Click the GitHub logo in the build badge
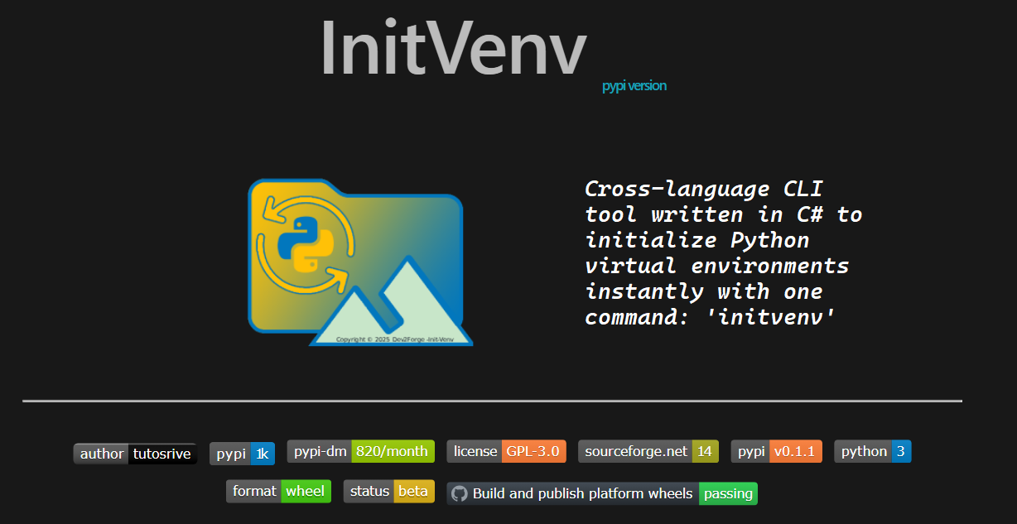The image size is (1017, 524). tap(460, 493)
